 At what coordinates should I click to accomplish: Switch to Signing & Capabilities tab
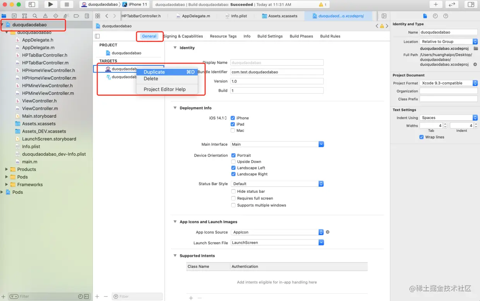183,36
